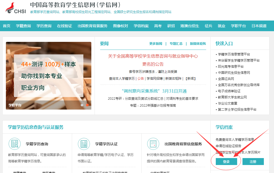Click the 要闻 section heading
The width and height of the screenshot is (274, 173).
coord(104,44)
